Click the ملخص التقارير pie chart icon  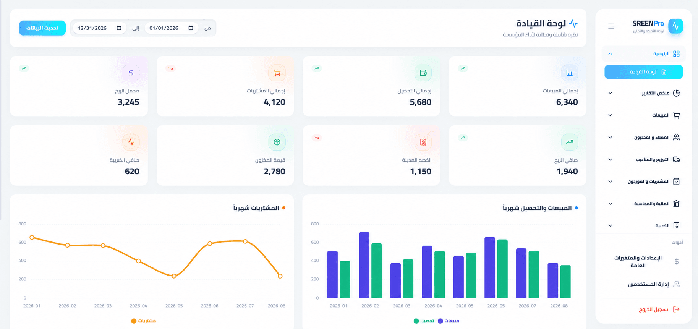pos(676,93)
